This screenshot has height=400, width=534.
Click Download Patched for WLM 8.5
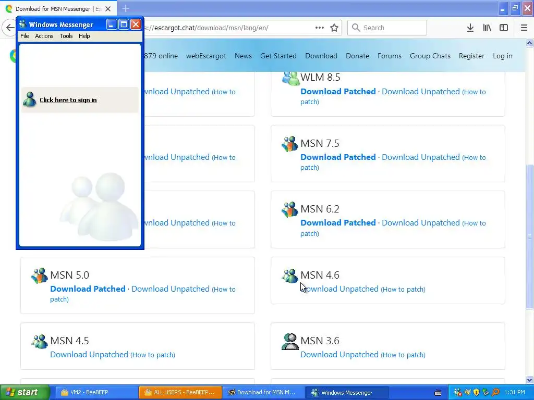[338, 92]
